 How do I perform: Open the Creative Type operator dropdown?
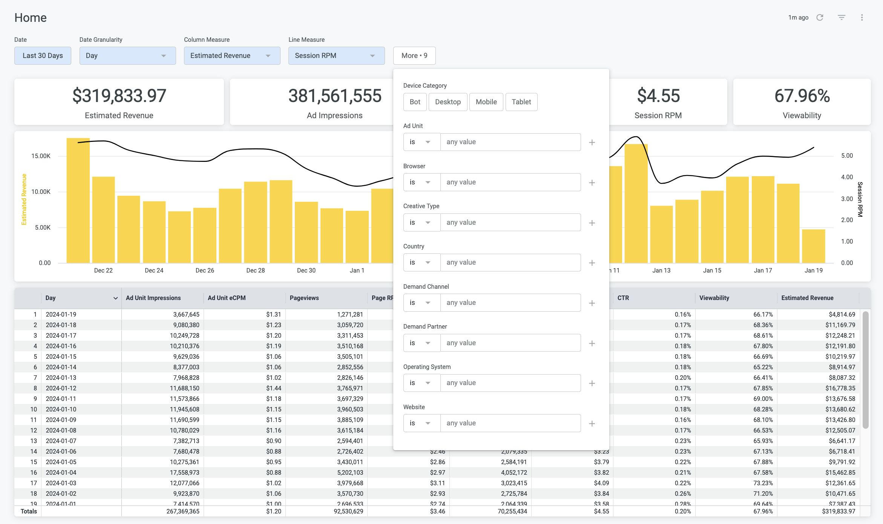[422, 222]
